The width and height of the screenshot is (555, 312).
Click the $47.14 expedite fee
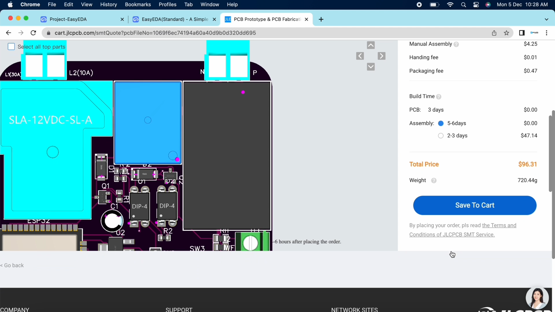pyautogui.click(x=529, y=136)
